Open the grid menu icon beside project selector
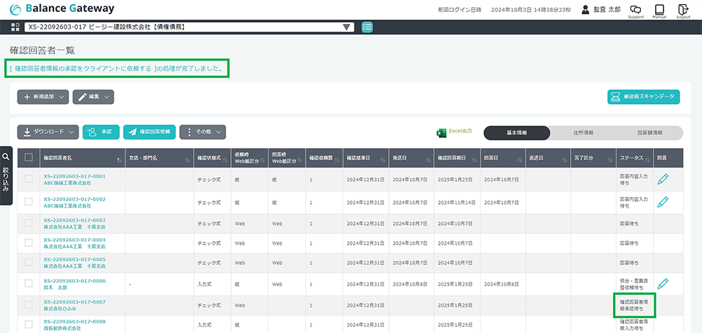 [16, 27]
